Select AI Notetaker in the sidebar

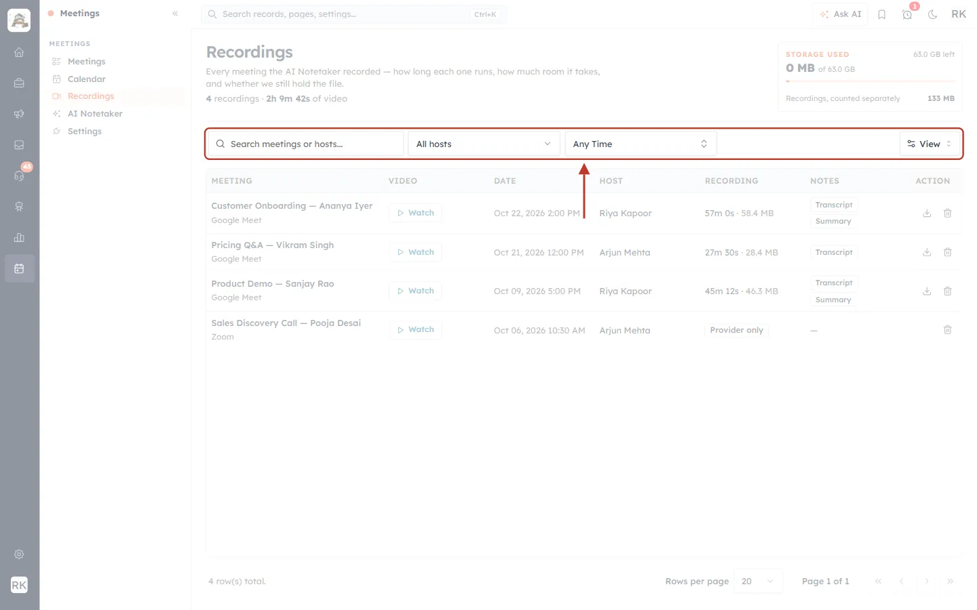pos(95,114)
